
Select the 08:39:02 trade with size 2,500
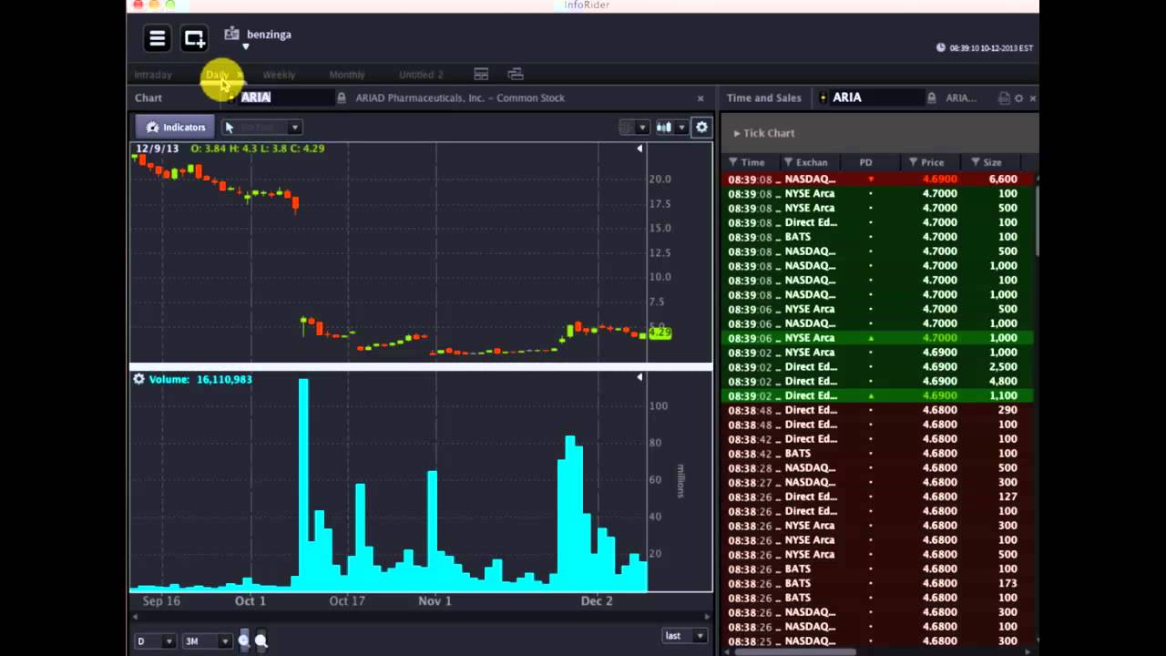coord(878,367)
